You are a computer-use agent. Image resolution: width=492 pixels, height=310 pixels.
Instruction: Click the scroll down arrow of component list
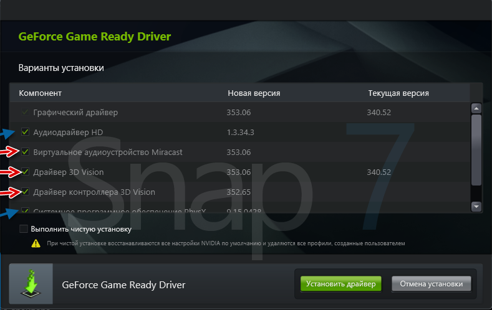476,206
